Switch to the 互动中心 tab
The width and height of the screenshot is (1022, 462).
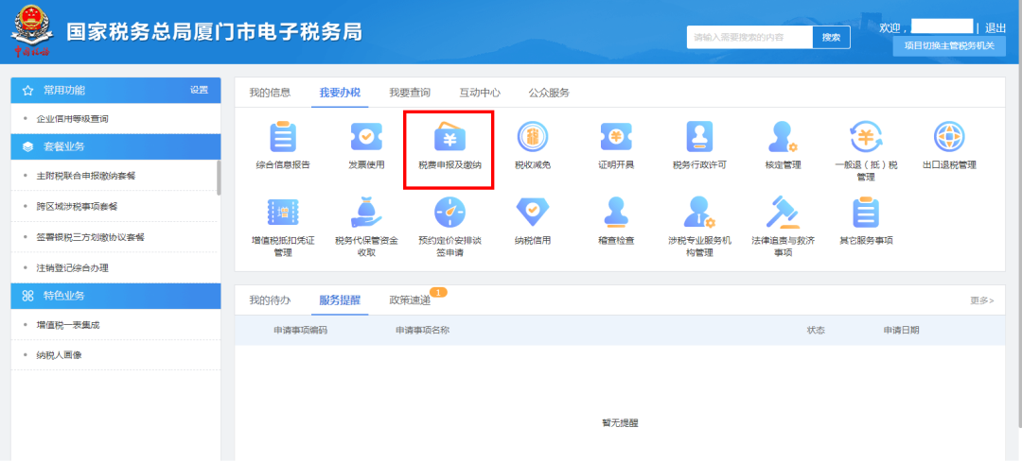click(x=480, y=93)
